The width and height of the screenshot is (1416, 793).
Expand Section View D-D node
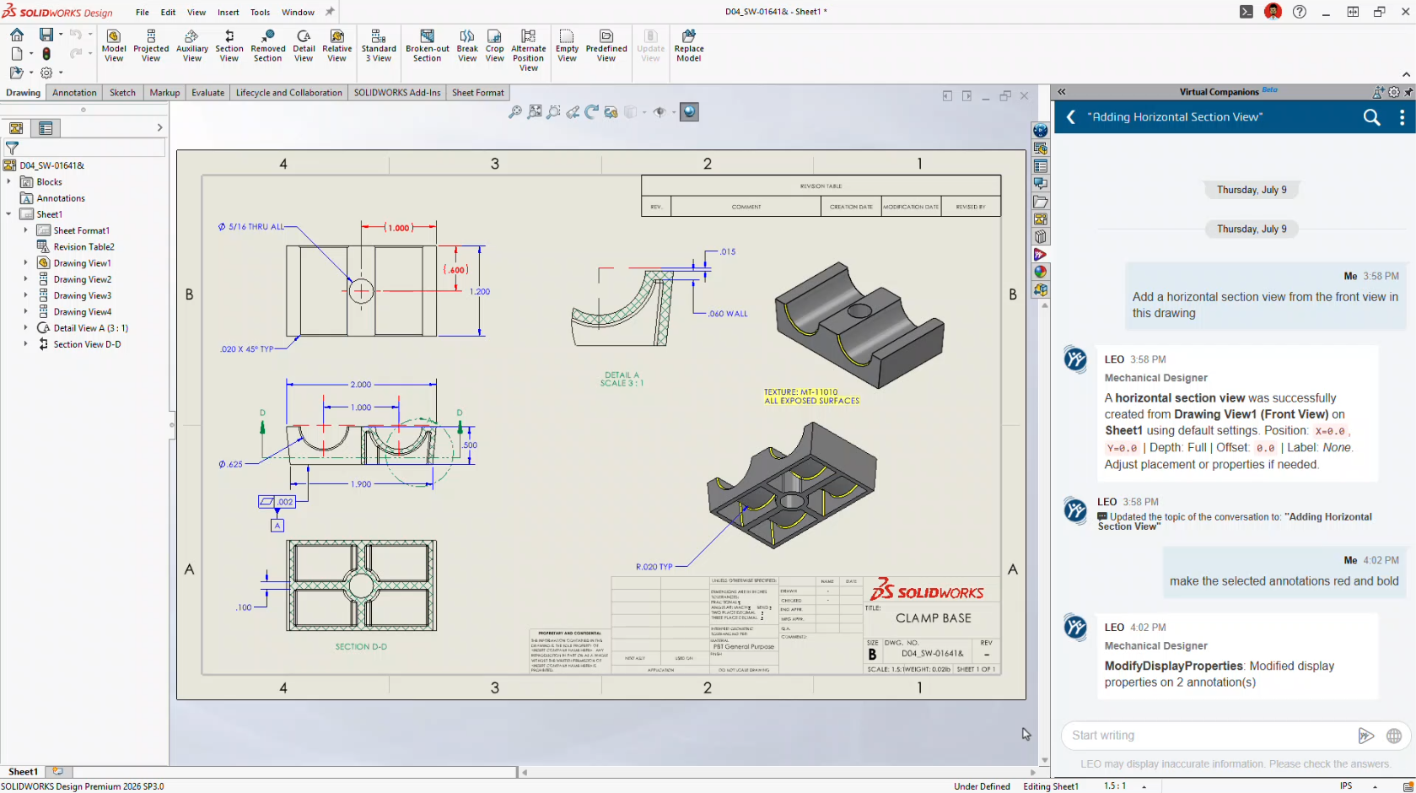(25, 344)
